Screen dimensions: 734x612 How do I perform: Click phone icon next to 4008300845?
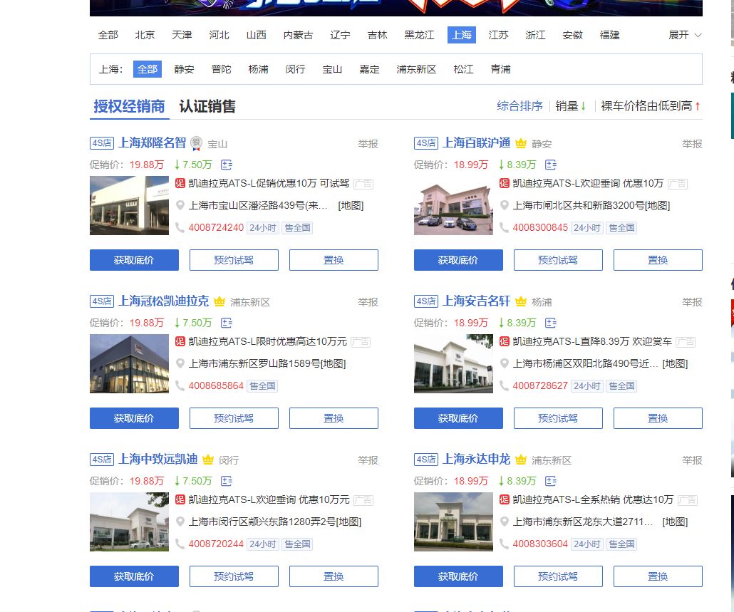[x=504, y=228]
